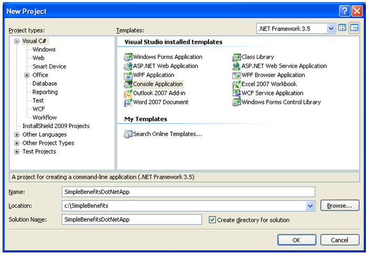The width and height of the screenshot is (369, 255).
Task: Confirm the dialog with OK
Action: [296, 240]
